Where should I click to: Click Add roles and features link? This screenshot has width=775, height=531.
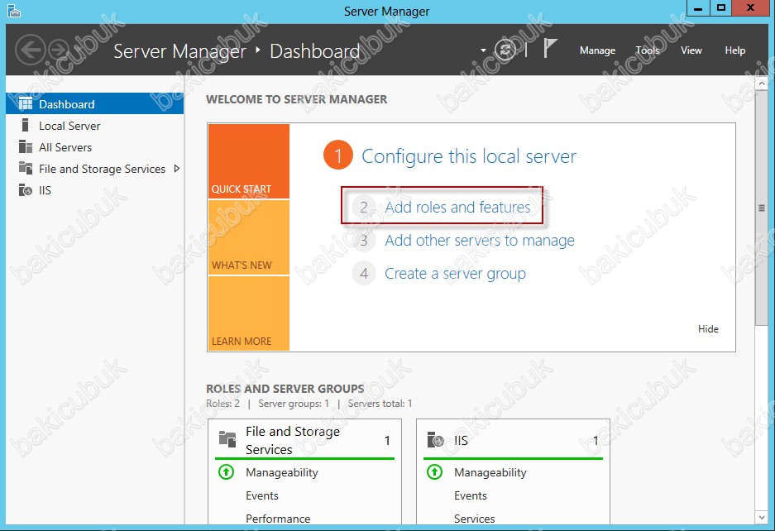tap(457, 207)
